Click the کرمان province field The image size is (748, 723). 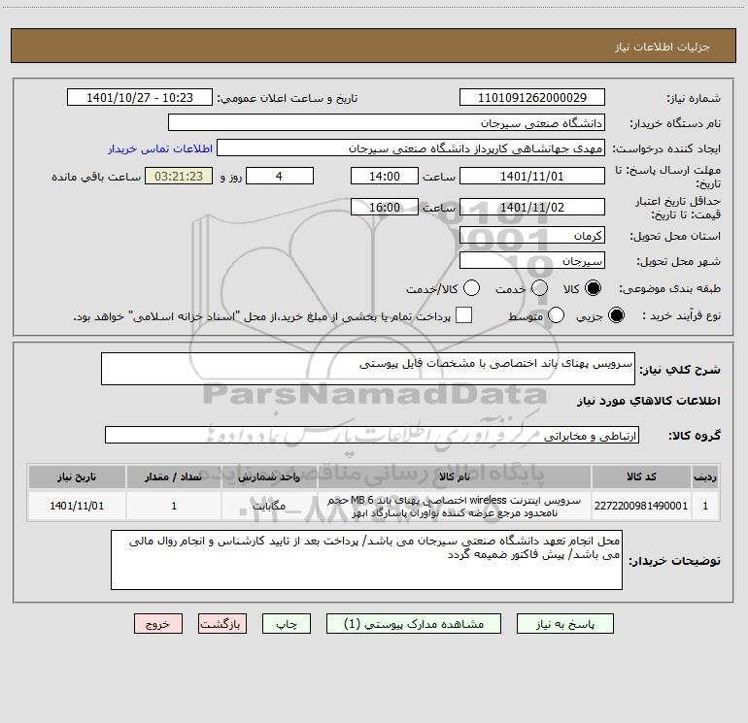pos(532,236)
